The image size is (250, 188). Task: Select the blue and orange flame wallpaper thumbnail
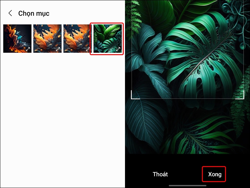click(x=17, y=39)
